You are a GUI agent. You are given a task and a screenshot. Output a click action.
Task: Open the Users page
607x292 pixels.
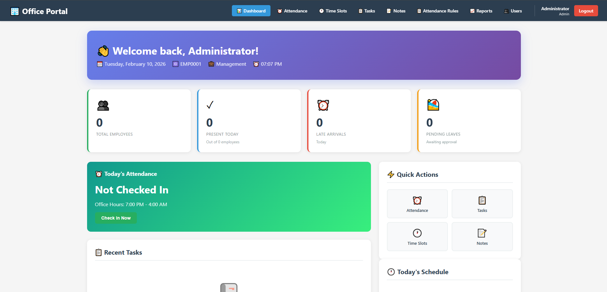513,11
